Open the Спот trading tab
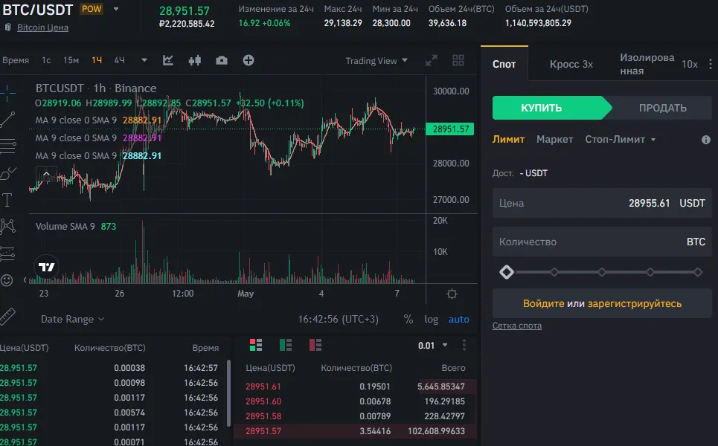718x446 pixels. [x=504, y=64]
